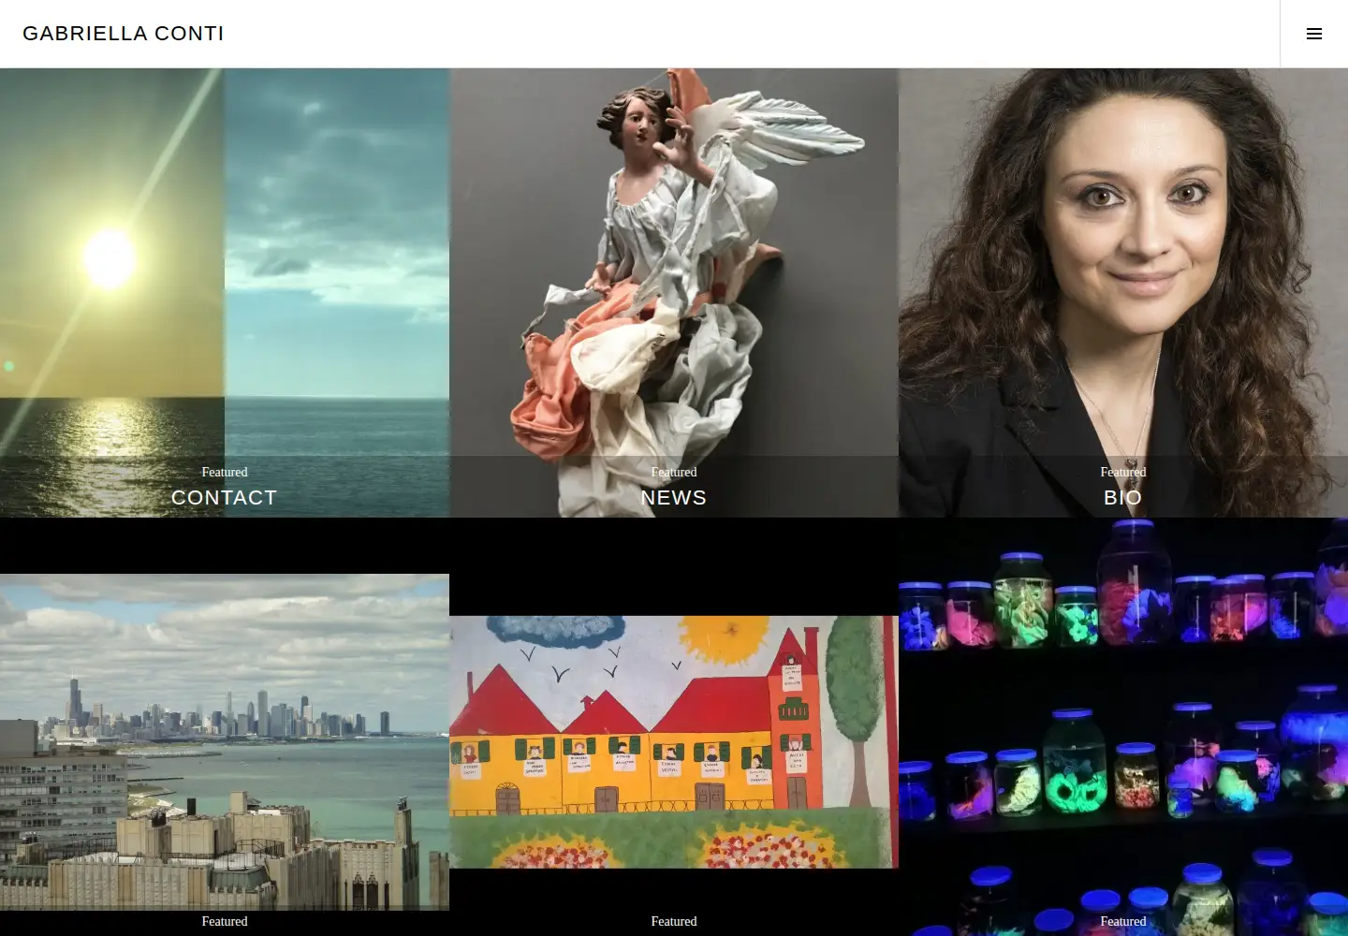Click 'Featured' label under house painting
This screenshot has height=936, width=1348.
click(x=674, y=921)
